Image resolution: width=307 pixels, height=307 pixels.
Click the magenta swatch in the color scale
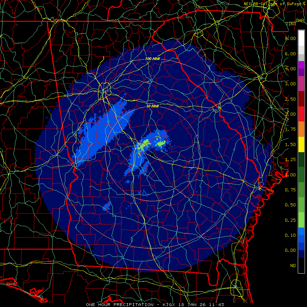(301, 65)
